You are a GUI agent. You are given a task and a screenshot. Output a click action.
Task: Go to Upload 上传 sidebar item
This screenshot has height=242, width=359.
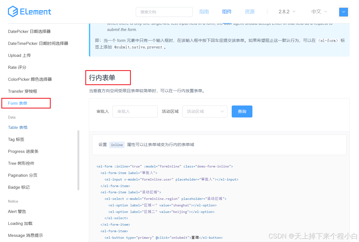click(x=19, y=55)
